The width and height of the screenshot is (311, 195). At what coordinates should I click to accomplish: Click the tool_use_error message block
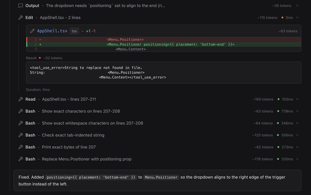[164, 73]
